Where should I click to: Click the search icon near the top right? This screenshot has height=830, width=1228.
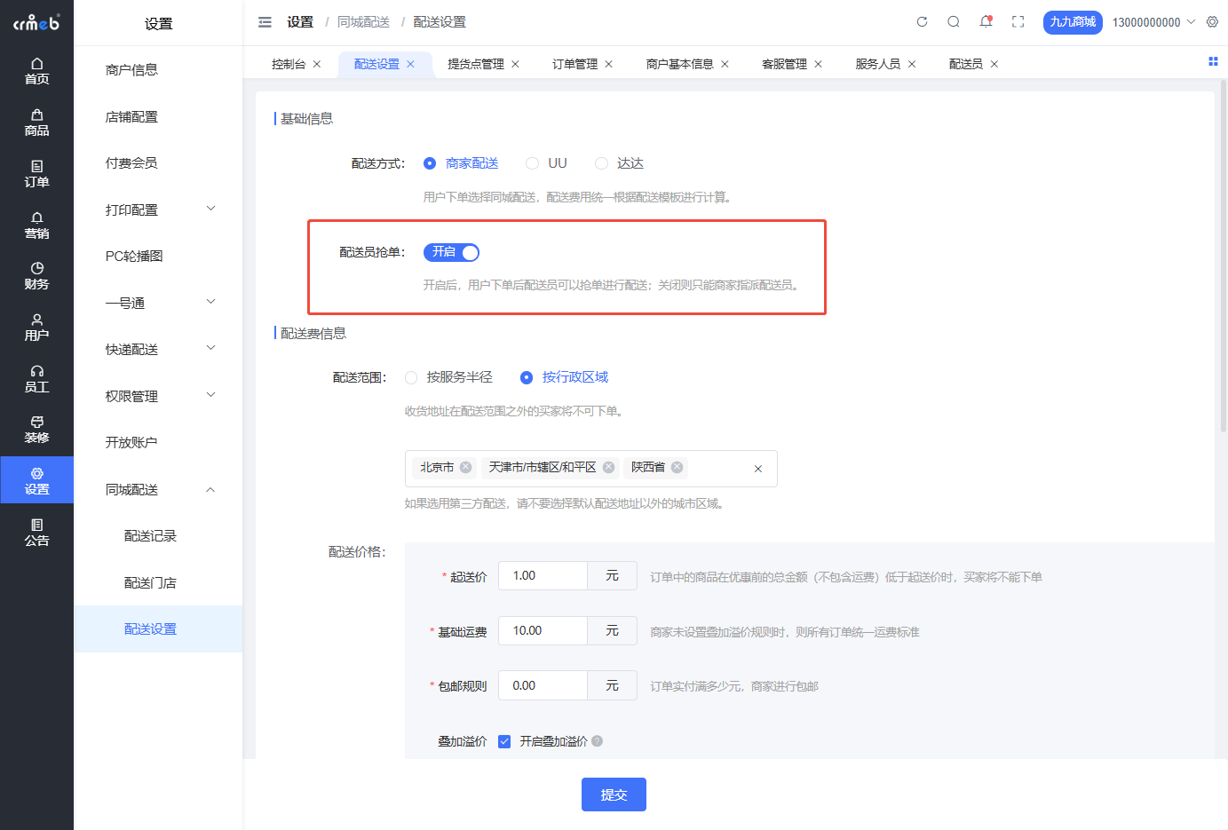point(954,21)
